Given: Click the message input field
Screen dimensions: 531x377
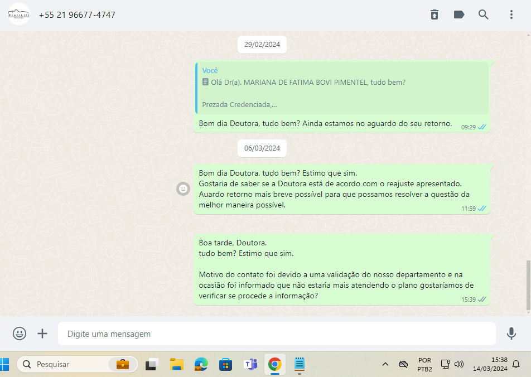Looking at the screenshot, I should point(276,334).
